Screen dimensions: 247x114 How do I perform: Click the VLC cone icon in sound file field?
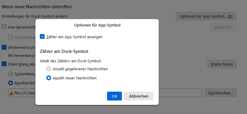(x=12, y=93)
